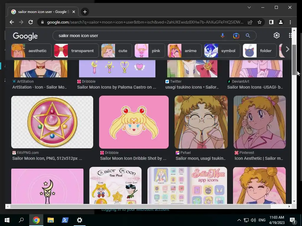Open Sailor moon, usagi tsukin... Pxfuel link
Viewport: 302px width, 226px height.
tap(201, 158)
